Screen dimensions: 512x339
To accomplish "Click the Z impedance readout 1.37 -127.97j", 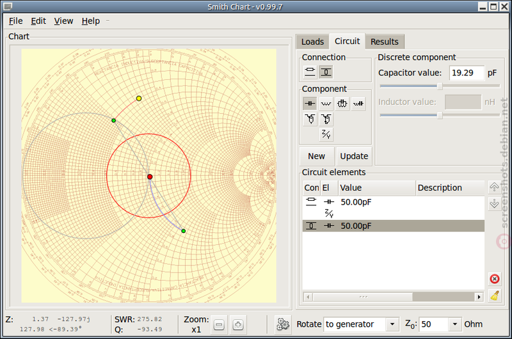I will point(61,319).
